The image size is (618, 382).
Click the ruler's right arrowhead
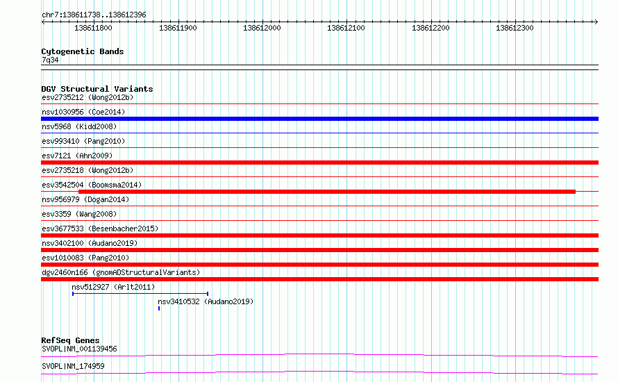click(596, 22)
